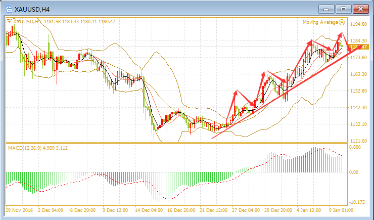Minimize the XAUUSD,H4 chart window
The width and height of the screenshot is (374, 220).
[x=326, y=9]
